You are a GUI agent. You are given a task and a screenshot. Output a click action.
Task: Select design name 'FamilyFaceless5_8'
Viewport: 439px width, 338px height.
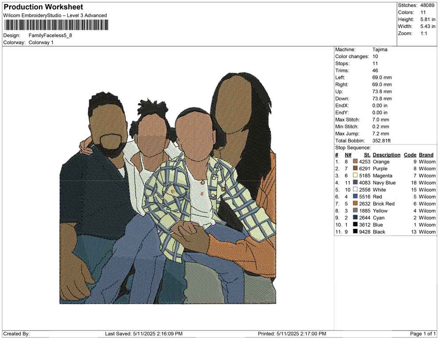click(51, 35)
